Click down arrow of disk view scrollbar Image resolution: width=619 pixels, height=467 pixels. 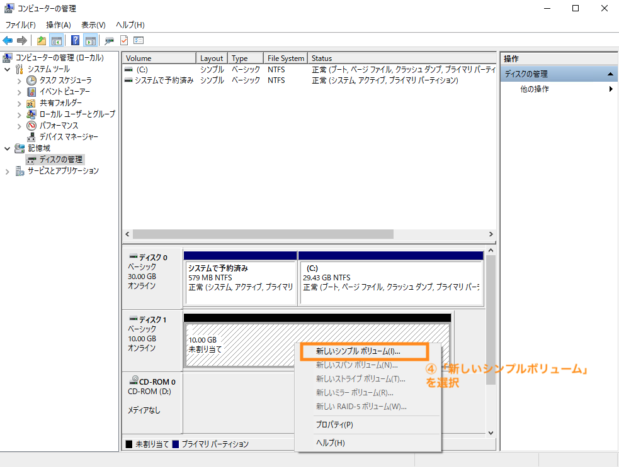pos(491,432)
